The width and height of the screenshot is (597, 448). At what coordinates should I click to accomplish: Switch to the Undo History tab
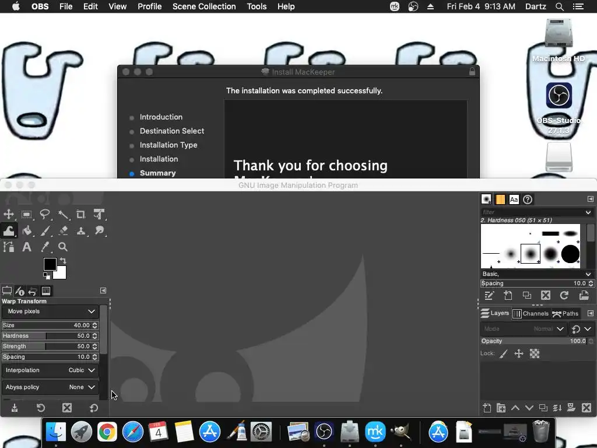pyautogui.click(x=33, y=291)
